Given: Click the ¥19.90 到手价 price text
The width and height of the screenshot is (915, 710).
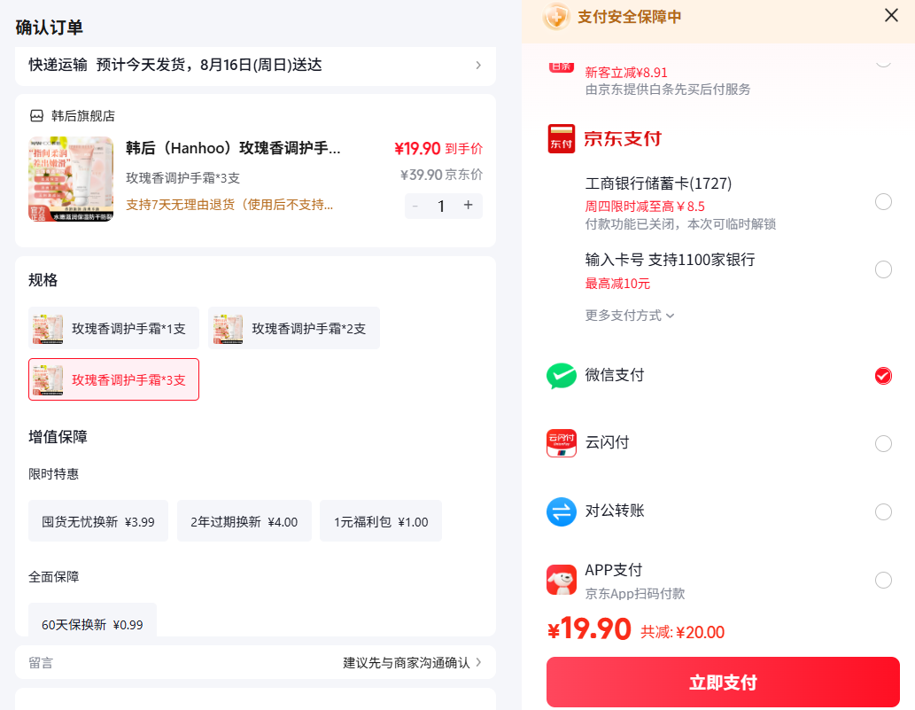Looking at the screenshot, I should 438,148.
